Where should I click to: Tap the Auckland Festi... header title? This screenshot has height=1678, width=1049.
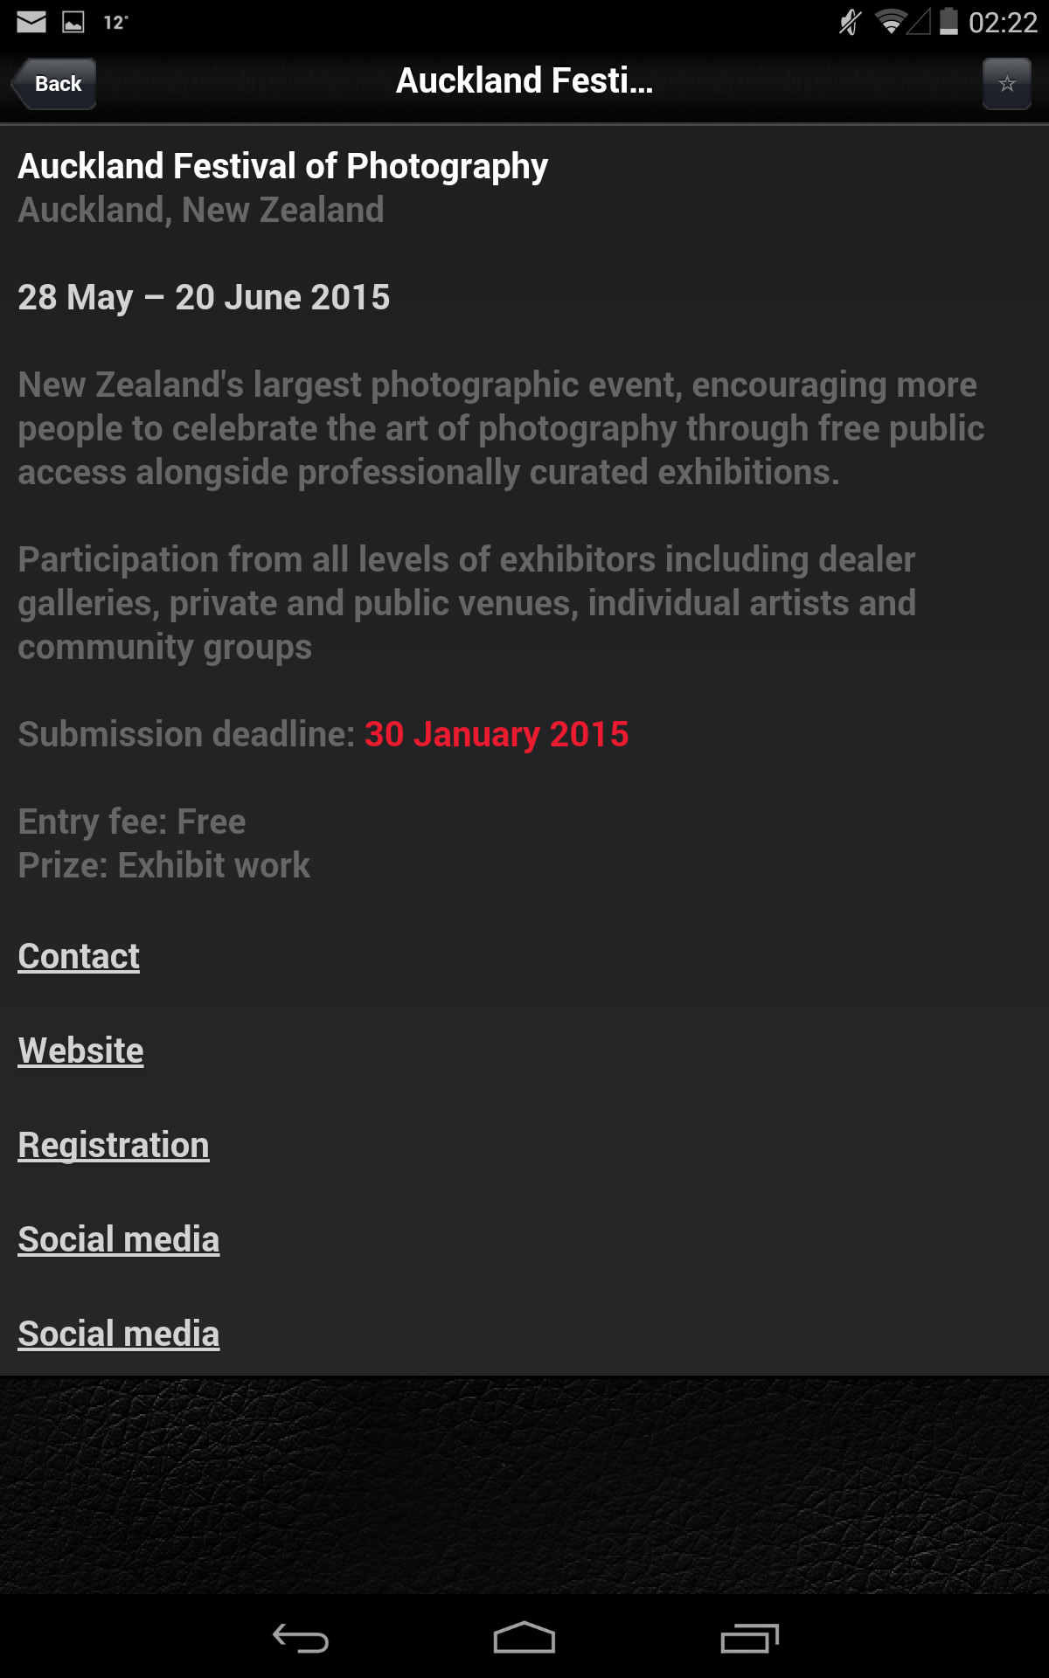[524, 81]
